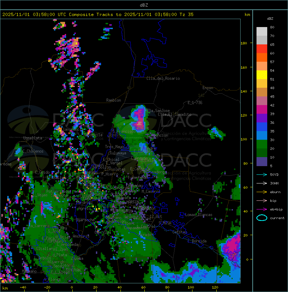Pick the light blue 30–35 dBZ legend band
Viewport: 288px width, 292px height.
262,135
